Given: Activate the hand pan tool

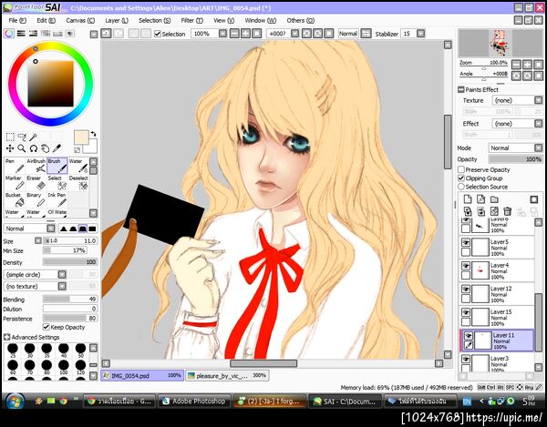Looking at the screenshot, I should coord(45,148).
